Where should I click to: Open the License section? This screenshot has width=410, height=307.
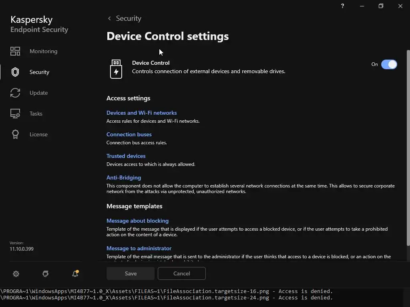point(38,134)
